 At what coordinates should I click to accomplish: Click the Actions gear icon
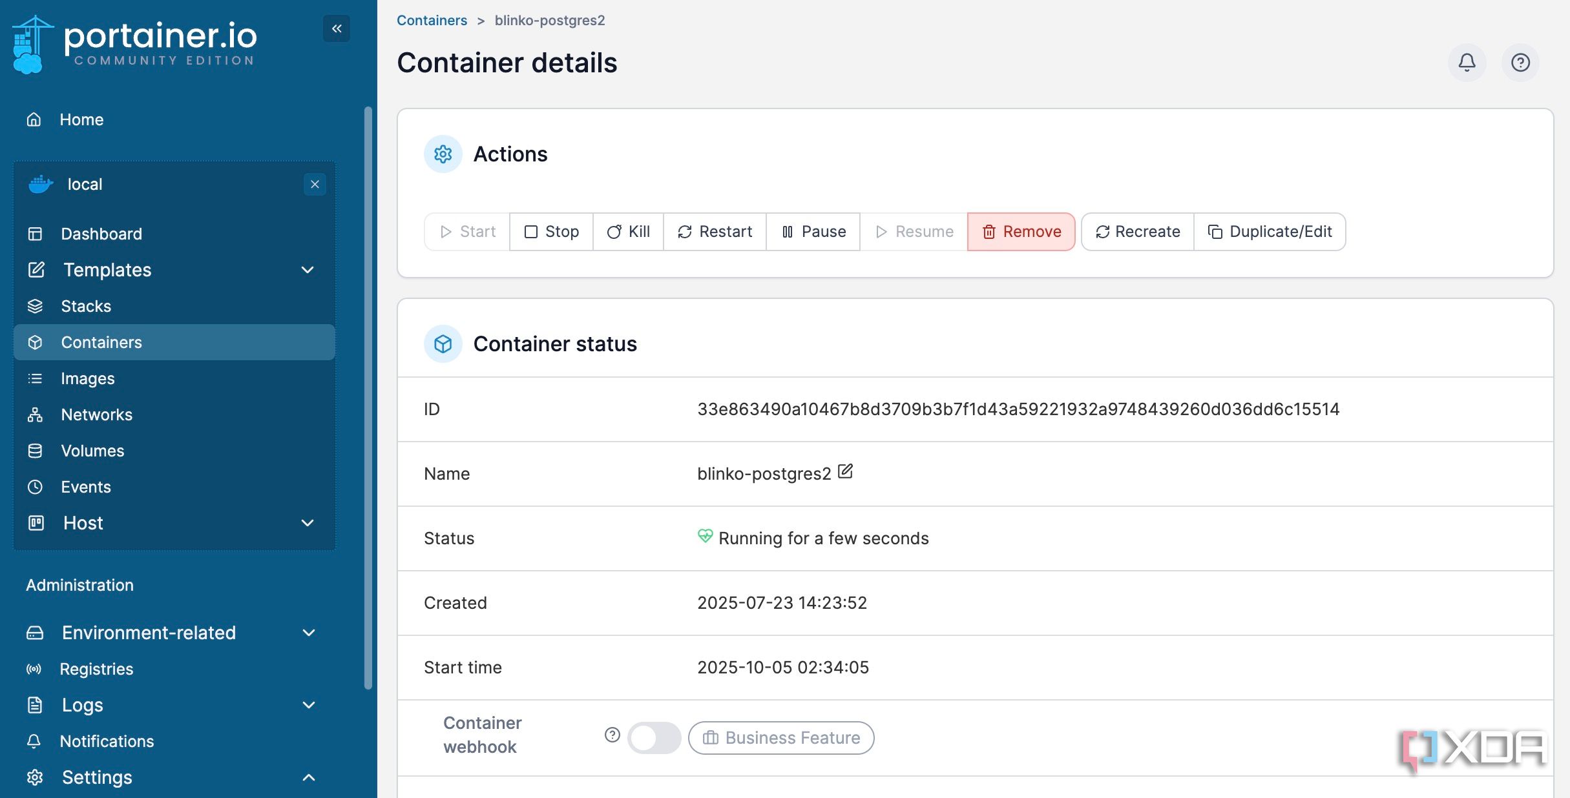(443, 154)
